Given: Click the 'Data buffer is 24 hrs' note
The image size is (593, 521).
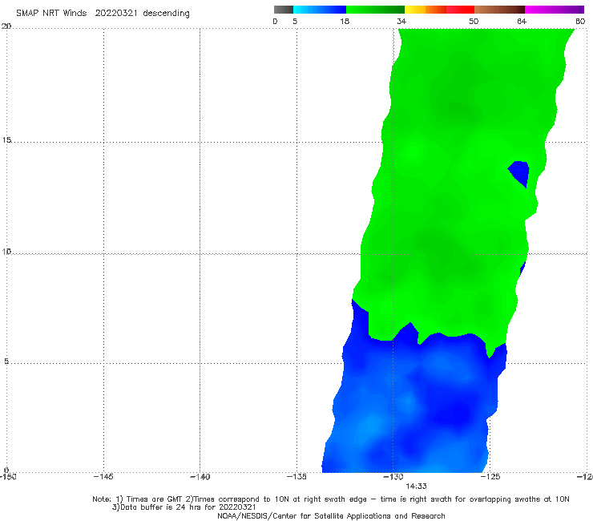Looking at the screenshot, I should 184,507.
